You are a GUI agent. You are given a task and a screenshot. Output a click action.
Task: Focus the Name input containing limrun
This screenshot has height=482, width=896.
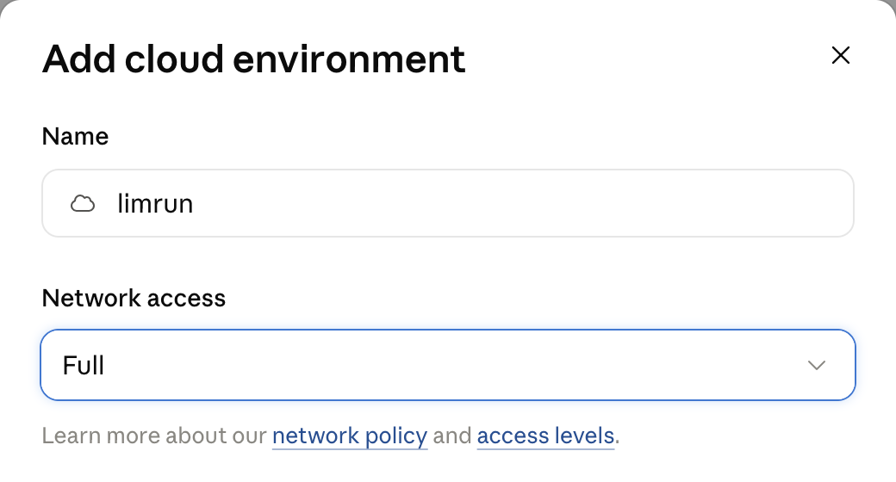(448, 203)
